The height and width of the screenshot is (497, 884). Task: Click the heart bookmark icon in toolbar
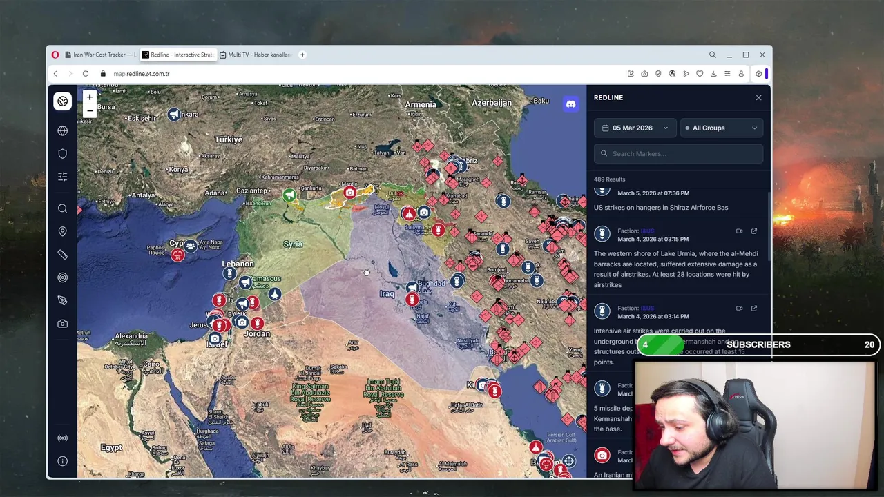point(700,74)
